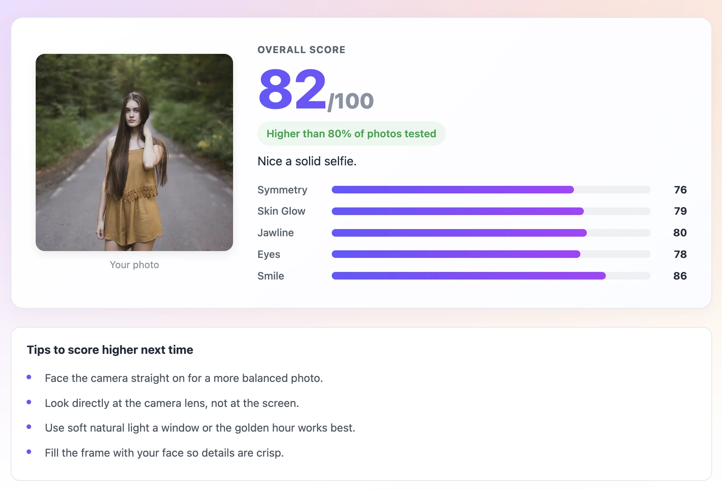The image size is (722, 490).
Task: Click the uploaded photo thumbnail
Action: click(x=134, y=152)
